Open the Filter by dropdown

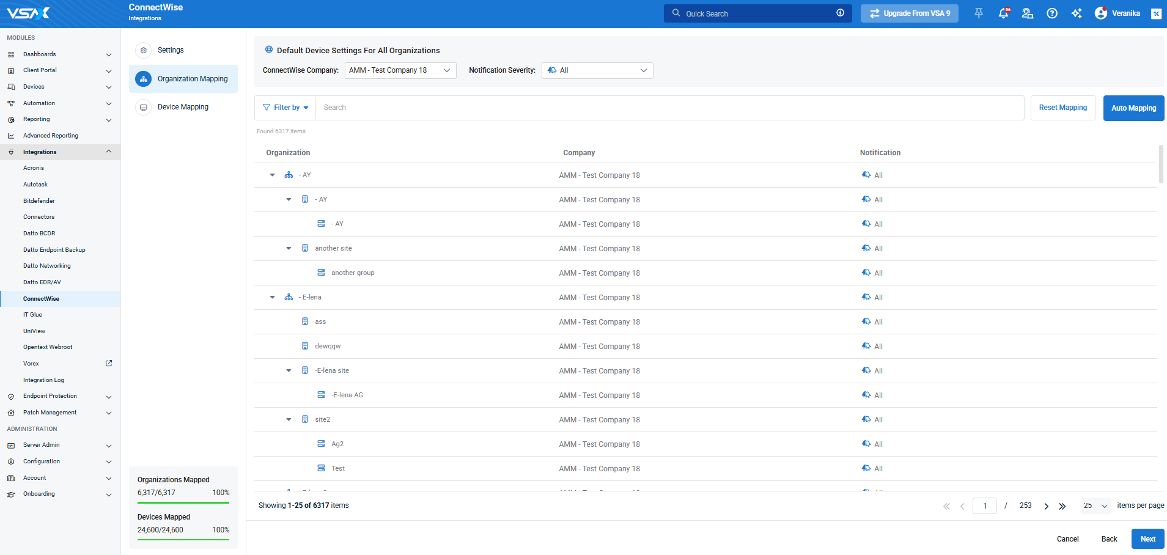pos(285,108)
